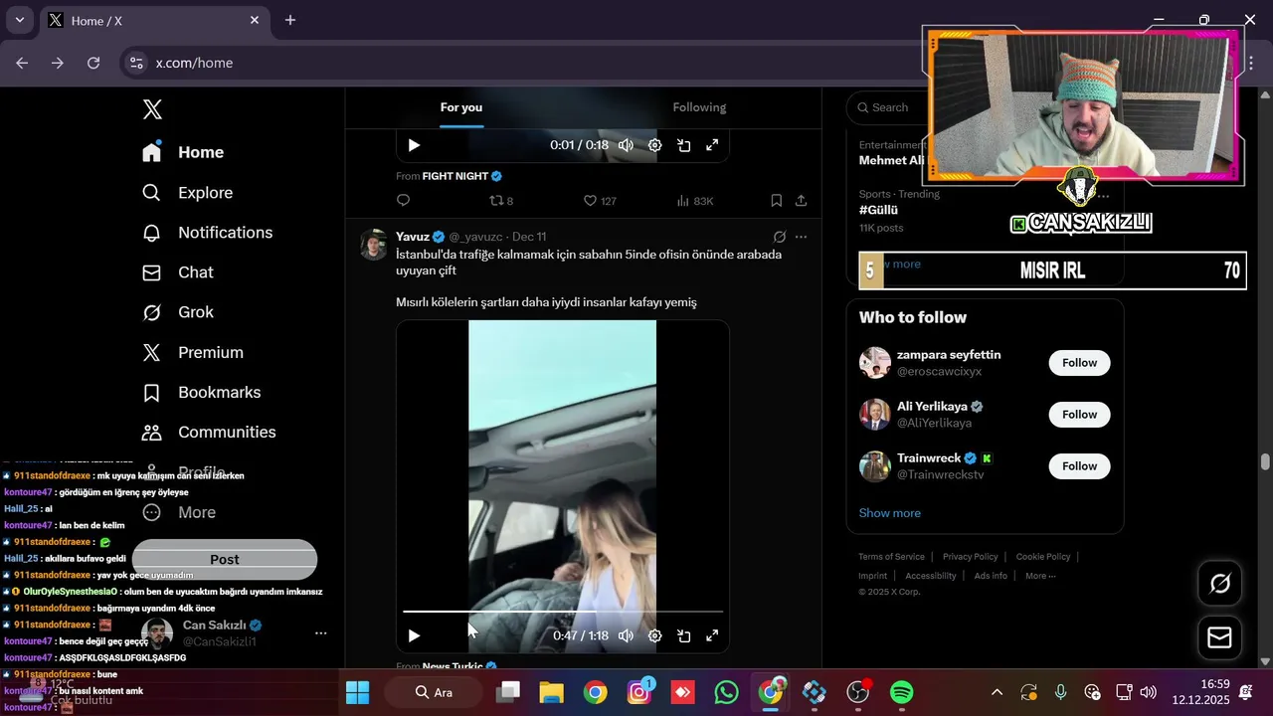Expand the footer More menu
This screenshot has height=716, width=1273.
pos(1040,576)
